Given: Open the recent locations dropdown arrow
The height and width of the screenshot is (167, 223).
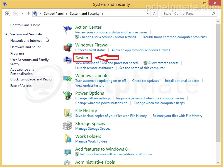Looking at the screenshot, I should (22, 14).
